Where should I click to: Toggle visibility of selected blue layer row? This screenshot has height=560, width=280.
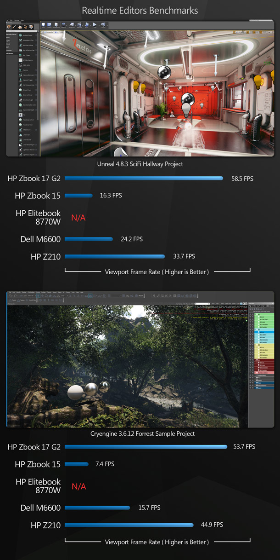(251, 331)
